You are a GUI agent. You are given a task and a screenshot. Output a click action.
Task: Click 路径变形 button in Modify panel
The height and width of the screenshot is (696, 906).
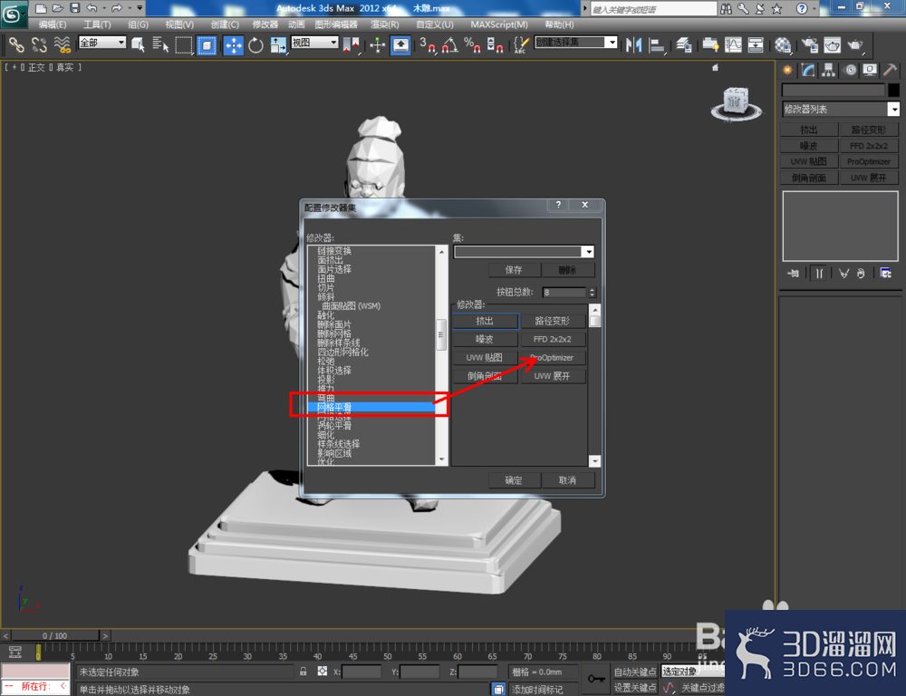[x=869, y=130]
